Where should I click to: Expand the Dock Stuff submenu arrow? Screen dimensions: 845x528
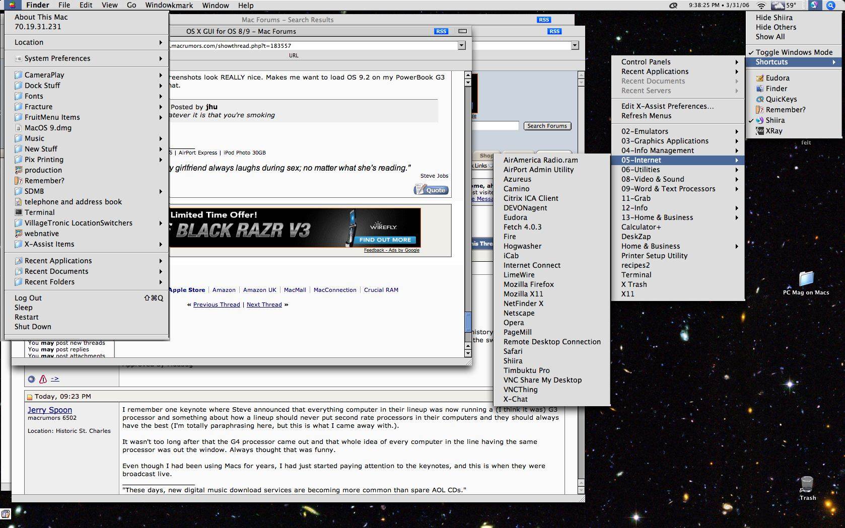click(161, 86)
